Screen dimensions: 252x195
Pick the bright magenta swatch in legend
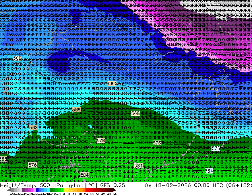32,190
